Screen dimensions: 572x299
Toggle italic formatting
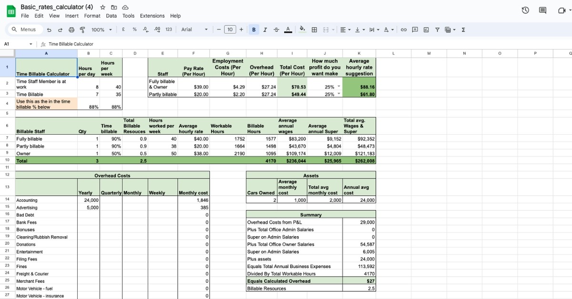(265, 30)
